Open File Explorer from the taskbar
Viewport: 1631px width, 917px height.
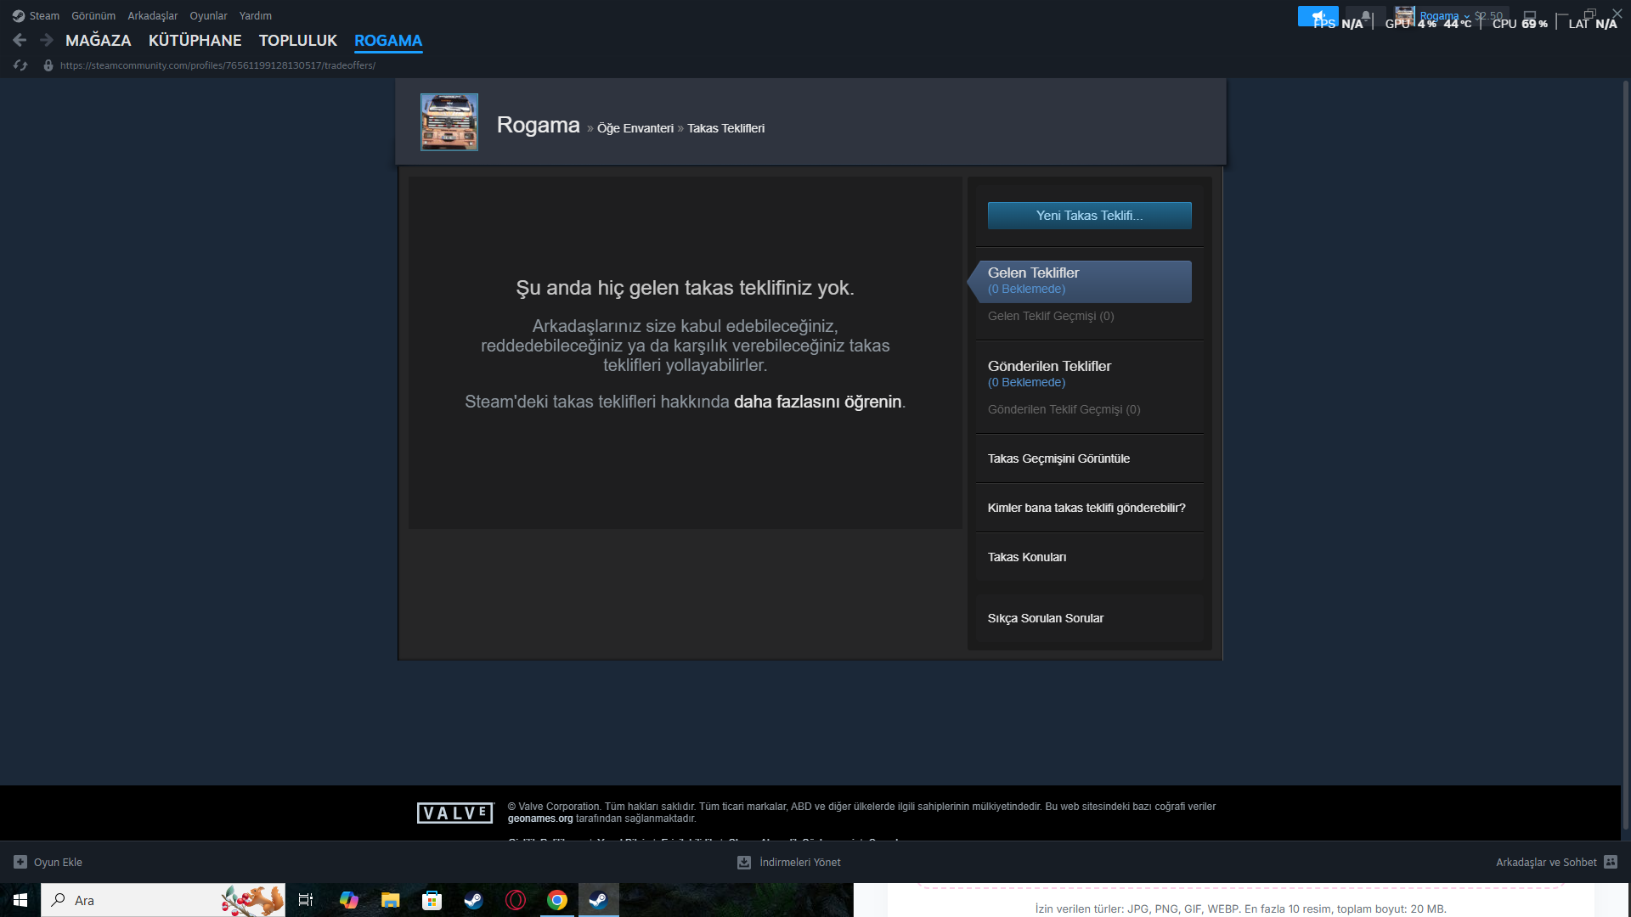tap(390, 900)
